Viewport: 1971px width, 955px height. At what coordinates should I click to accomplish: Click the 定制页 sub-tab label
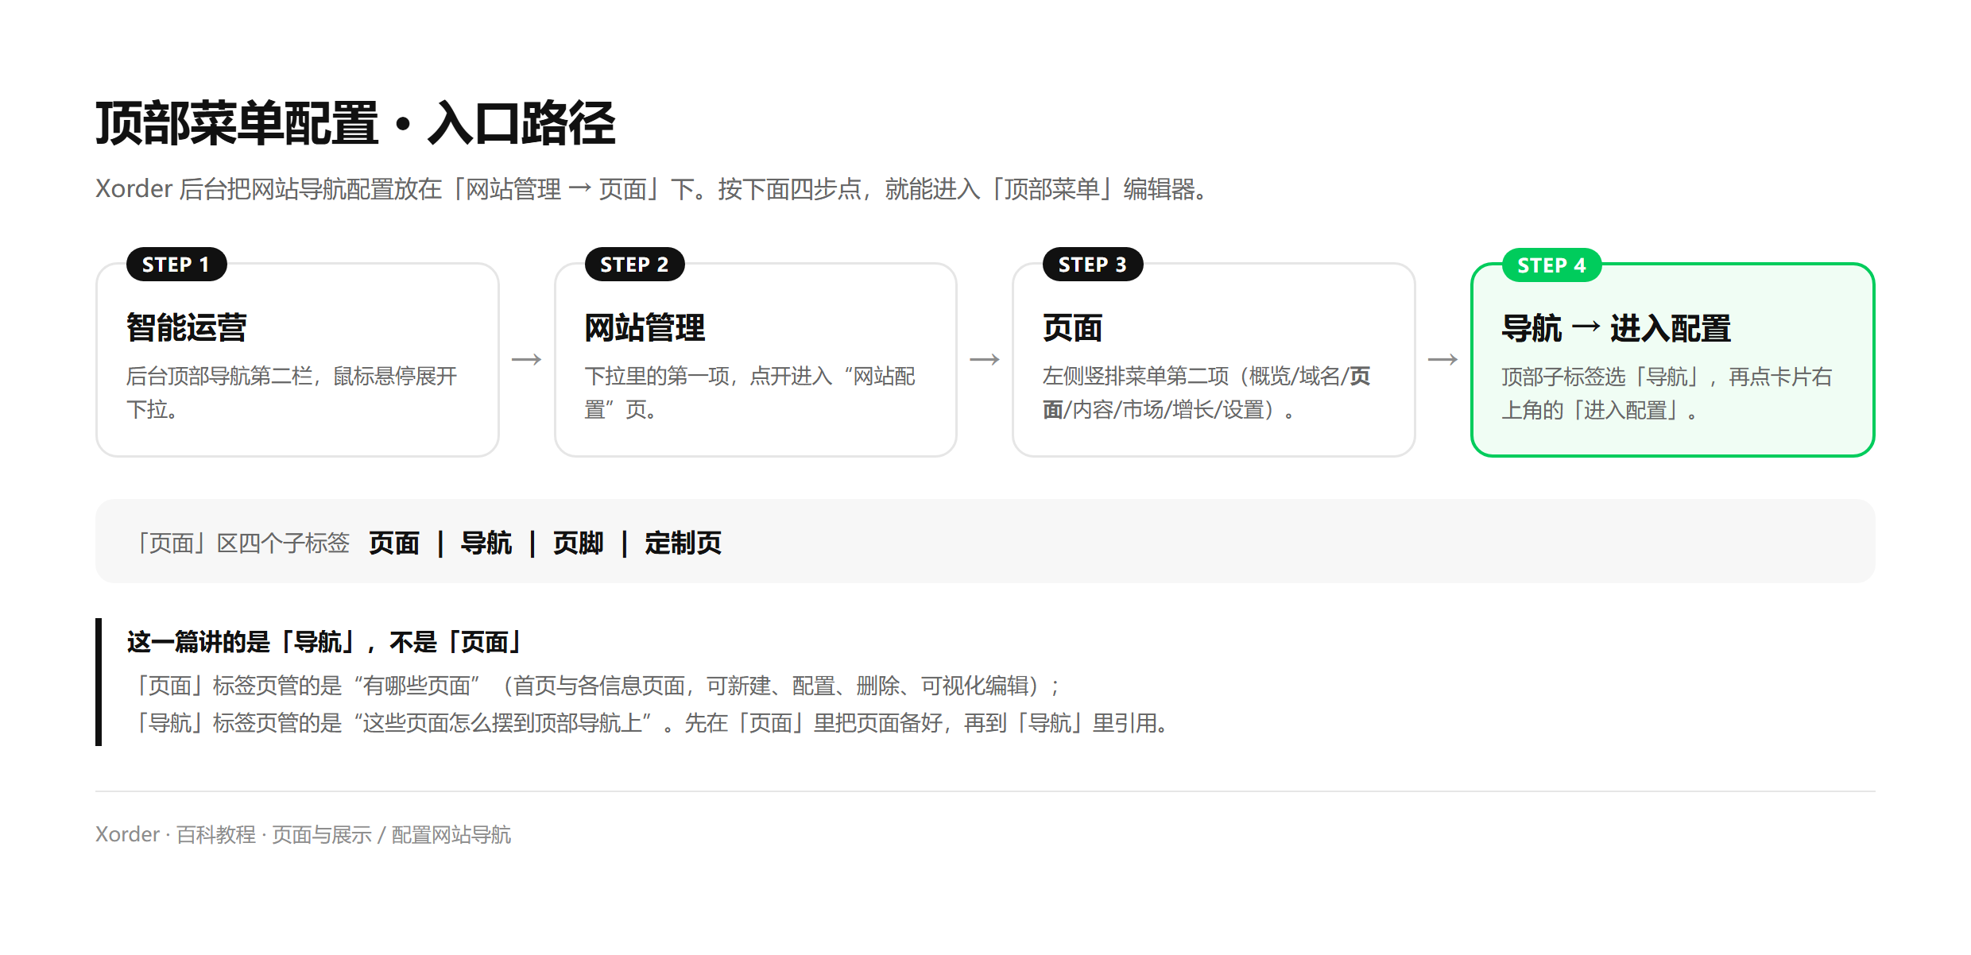683,543
